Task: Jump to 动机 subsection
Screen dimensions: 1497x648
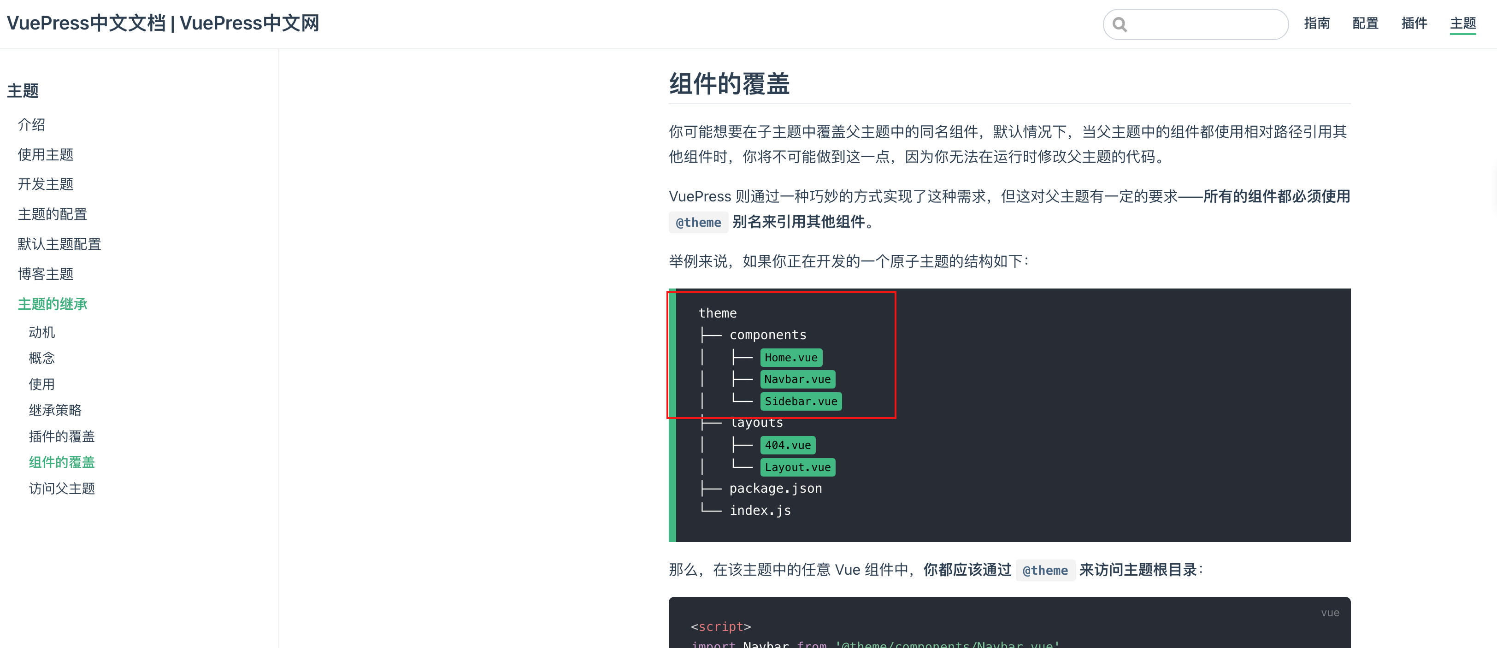Action: [42, 332]
